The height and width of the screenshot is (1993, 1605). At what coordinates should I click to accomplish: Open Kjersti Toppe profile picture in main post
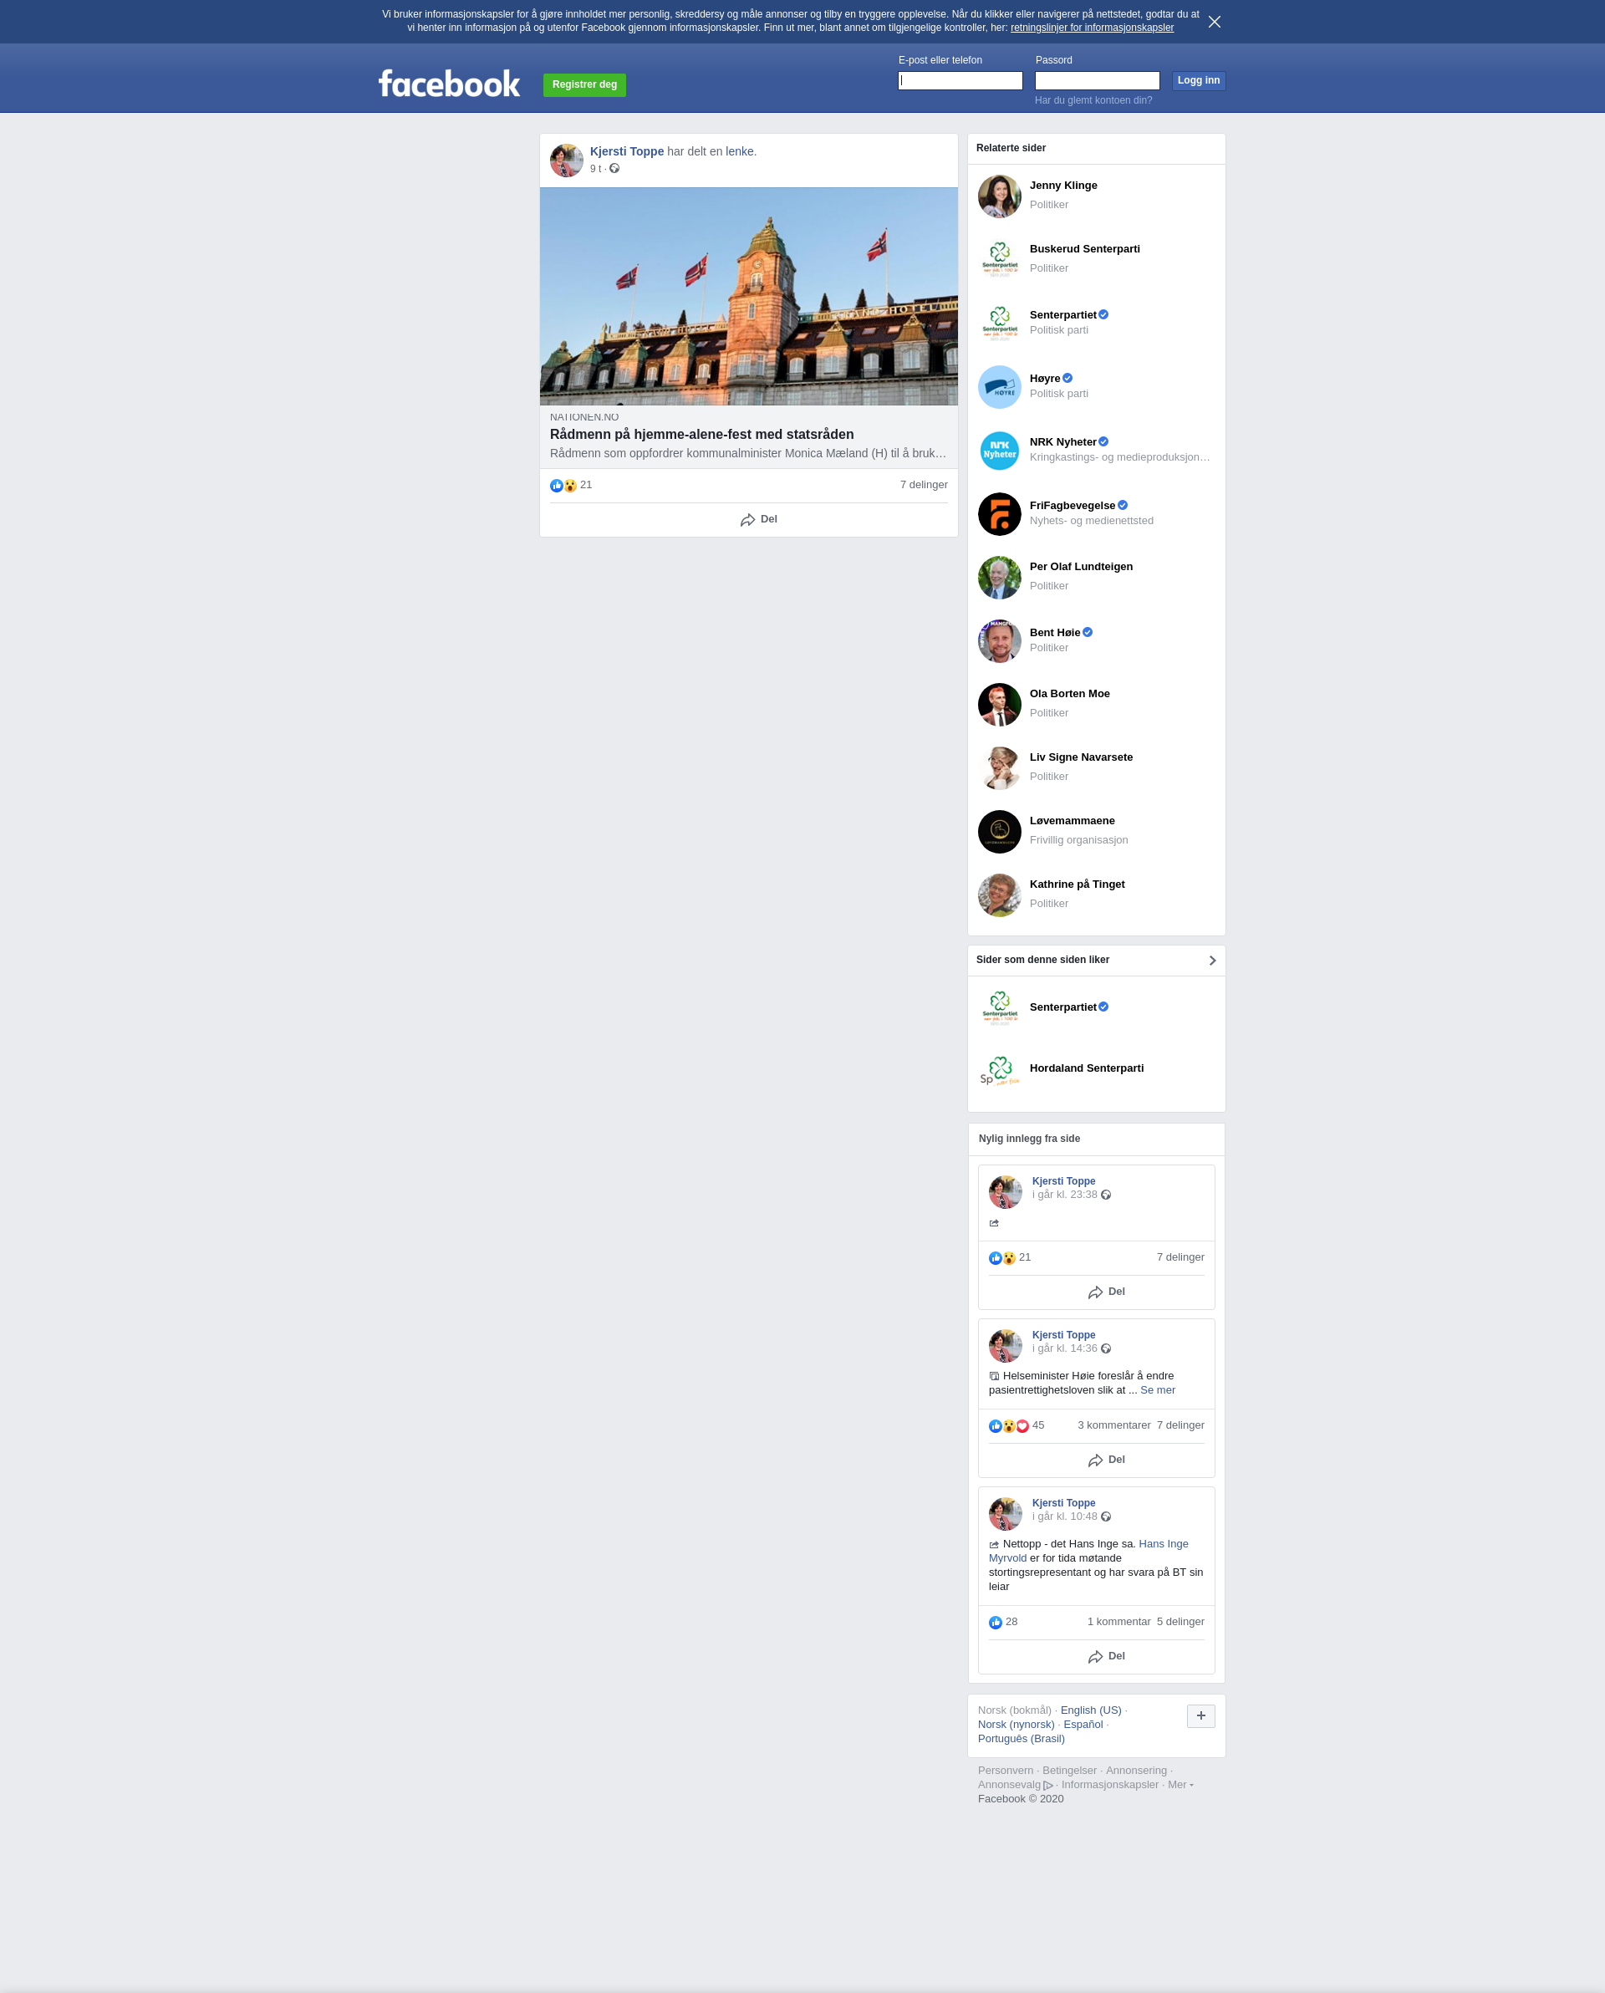(x=566, y=160)
